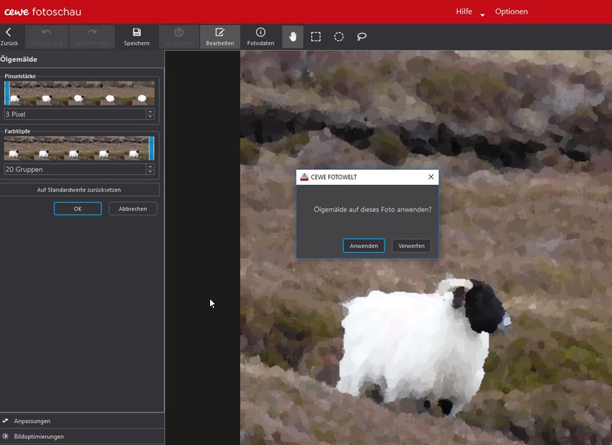The image size is (612, 445).
Task: Increase Pinselstärke pixel value with up arrow
Action: tap(150, 111)
